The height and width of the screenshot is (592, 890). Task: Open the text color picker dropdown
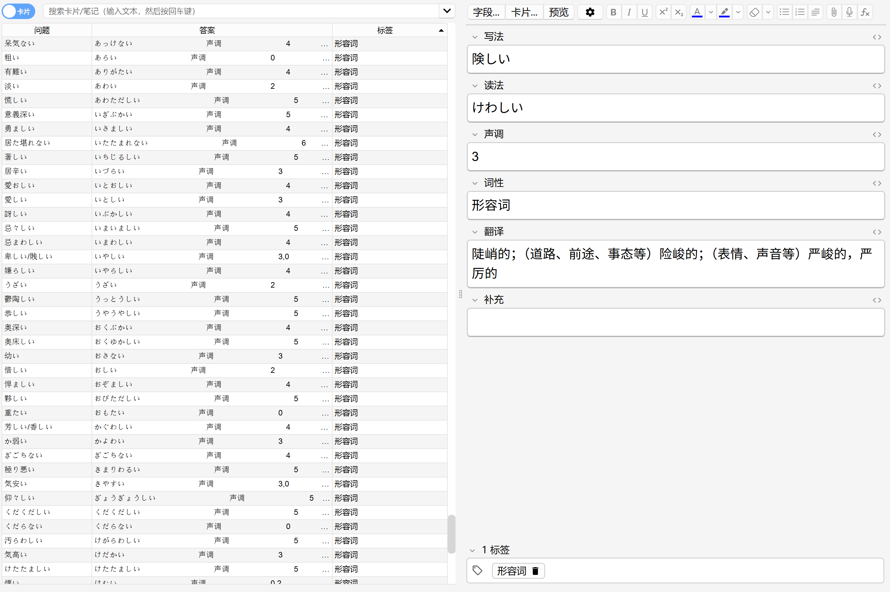click(711, 12)
